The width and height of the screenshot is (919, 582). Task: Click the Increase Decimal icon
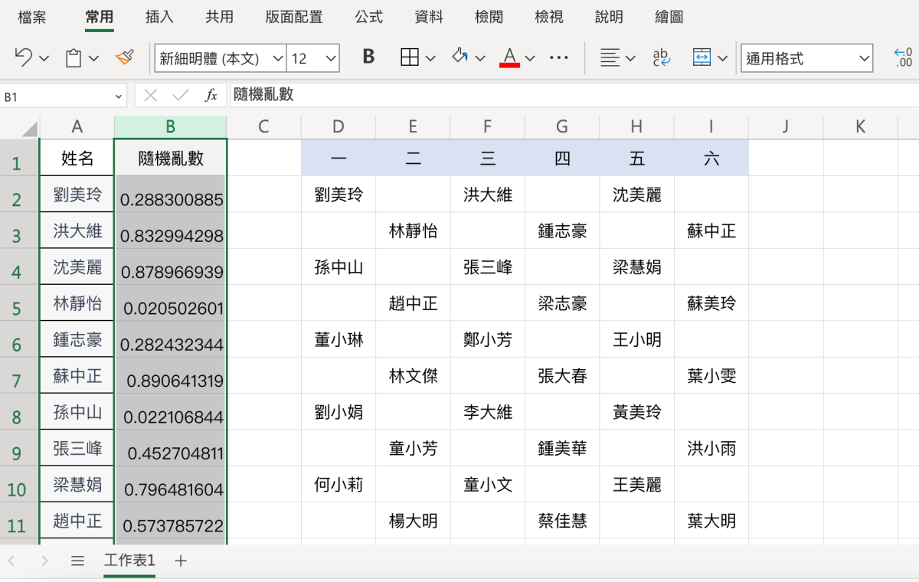[903, 57]
